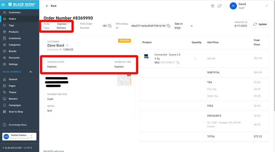The image size is (275, 152).
Task: Click the Connected Guava product thumbnail
Action: [x=146, y=57]
